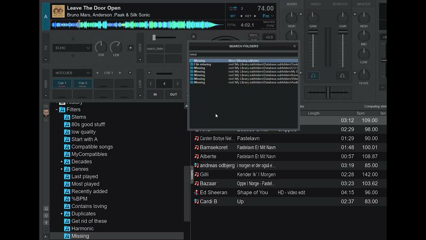Expand the Duplicates folder
The image size is (426, 240).
click(62, 214)
